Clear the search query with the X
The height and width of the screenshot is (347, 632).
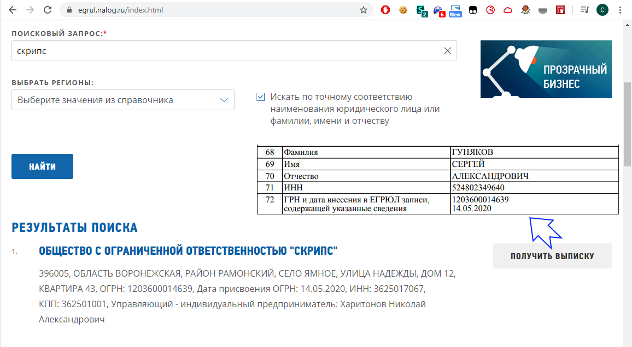click(x=447, y=51)
